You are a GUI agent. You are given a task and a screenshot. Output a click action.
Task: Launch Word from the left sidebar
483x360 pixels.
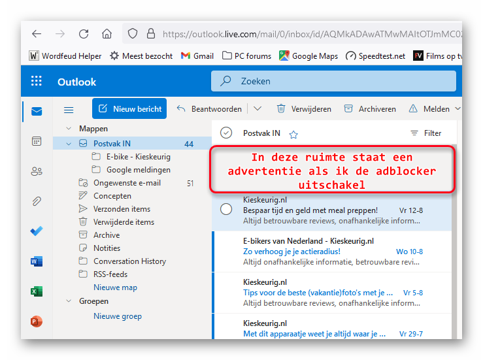37,261
